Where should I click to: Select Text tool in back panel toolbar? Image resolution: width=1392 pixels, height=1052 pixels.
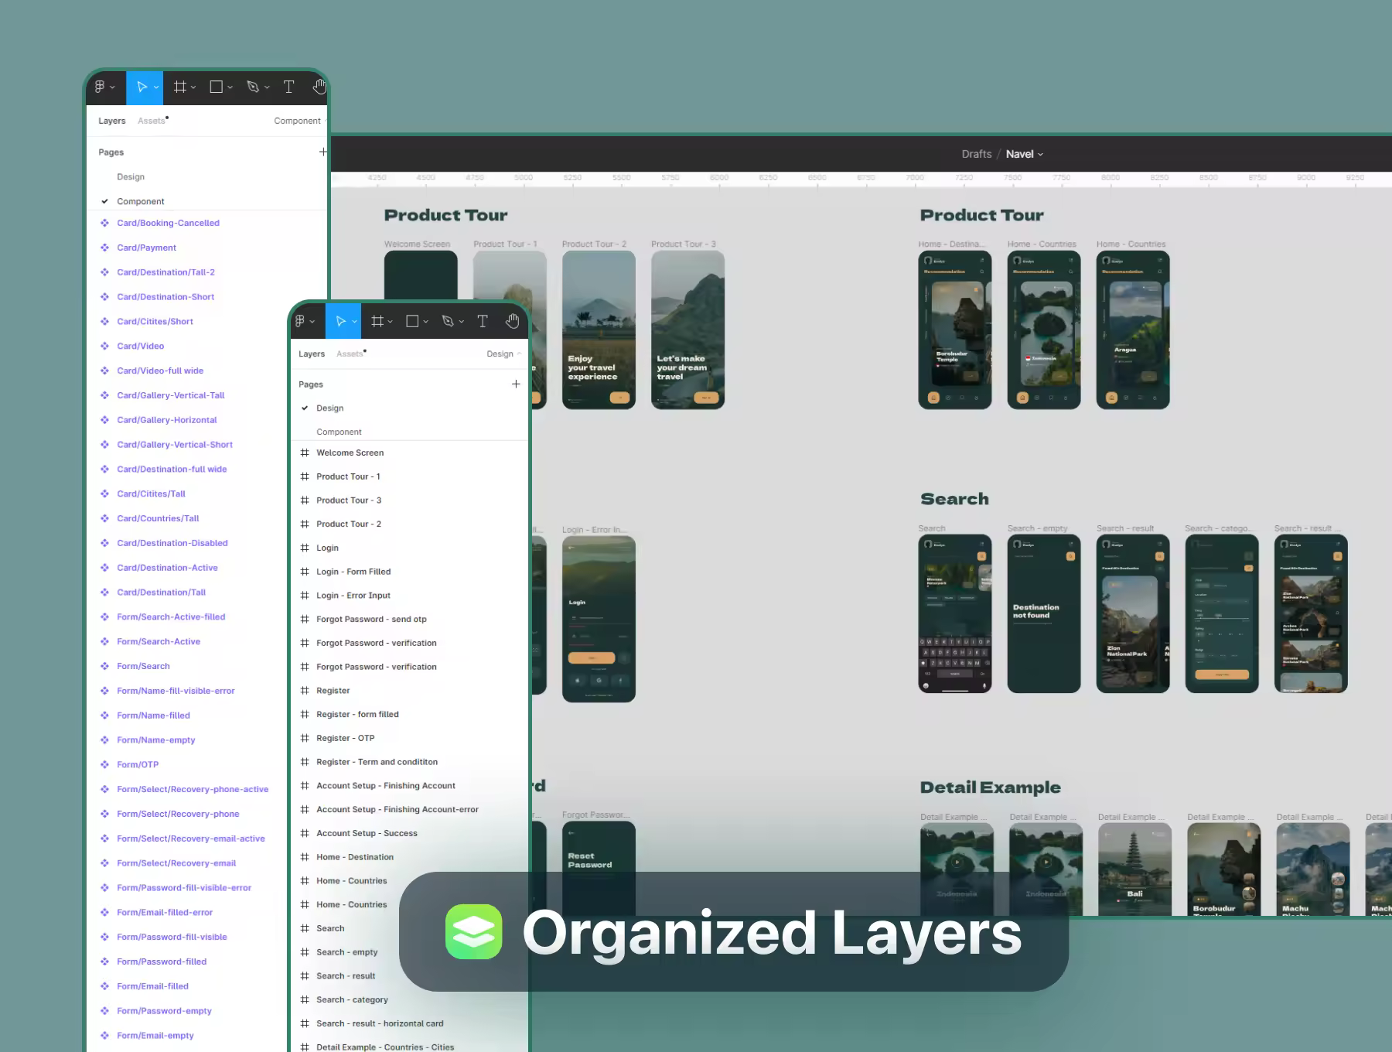[288, 87]
